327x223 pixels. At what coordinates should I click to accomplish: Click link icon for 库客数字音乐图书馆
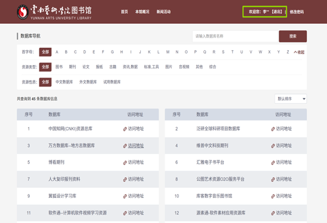coord(273,196)
